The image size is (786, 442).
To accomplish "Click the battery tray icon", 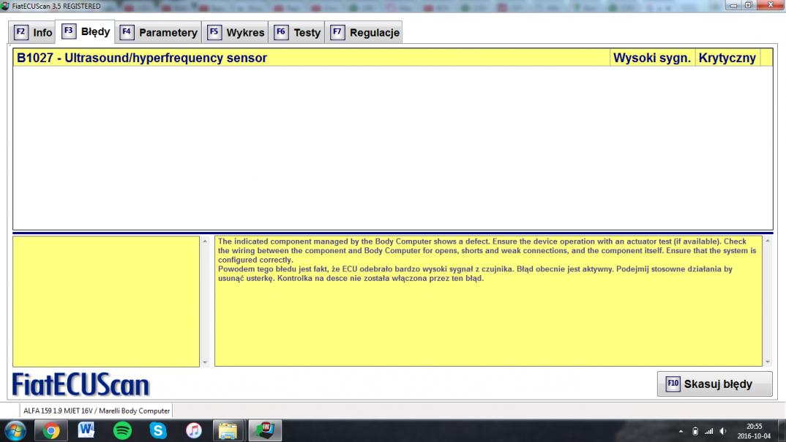I will click(x=695, y=431).
